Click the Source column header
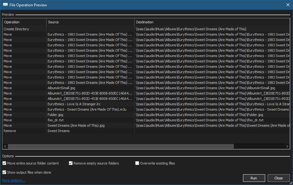Viewport: 293px width, 185px height. (x=90, y=22)
